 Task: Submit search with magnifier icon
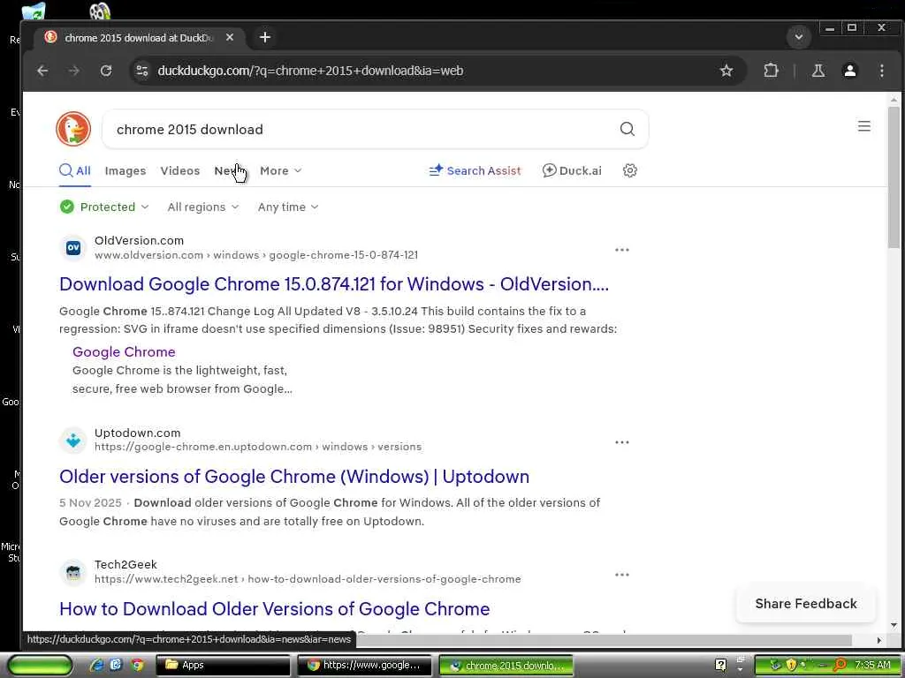[x=627, y=129]
